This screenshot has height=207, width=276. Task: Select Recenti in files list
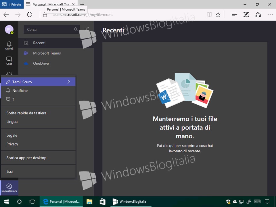[56, 43]
